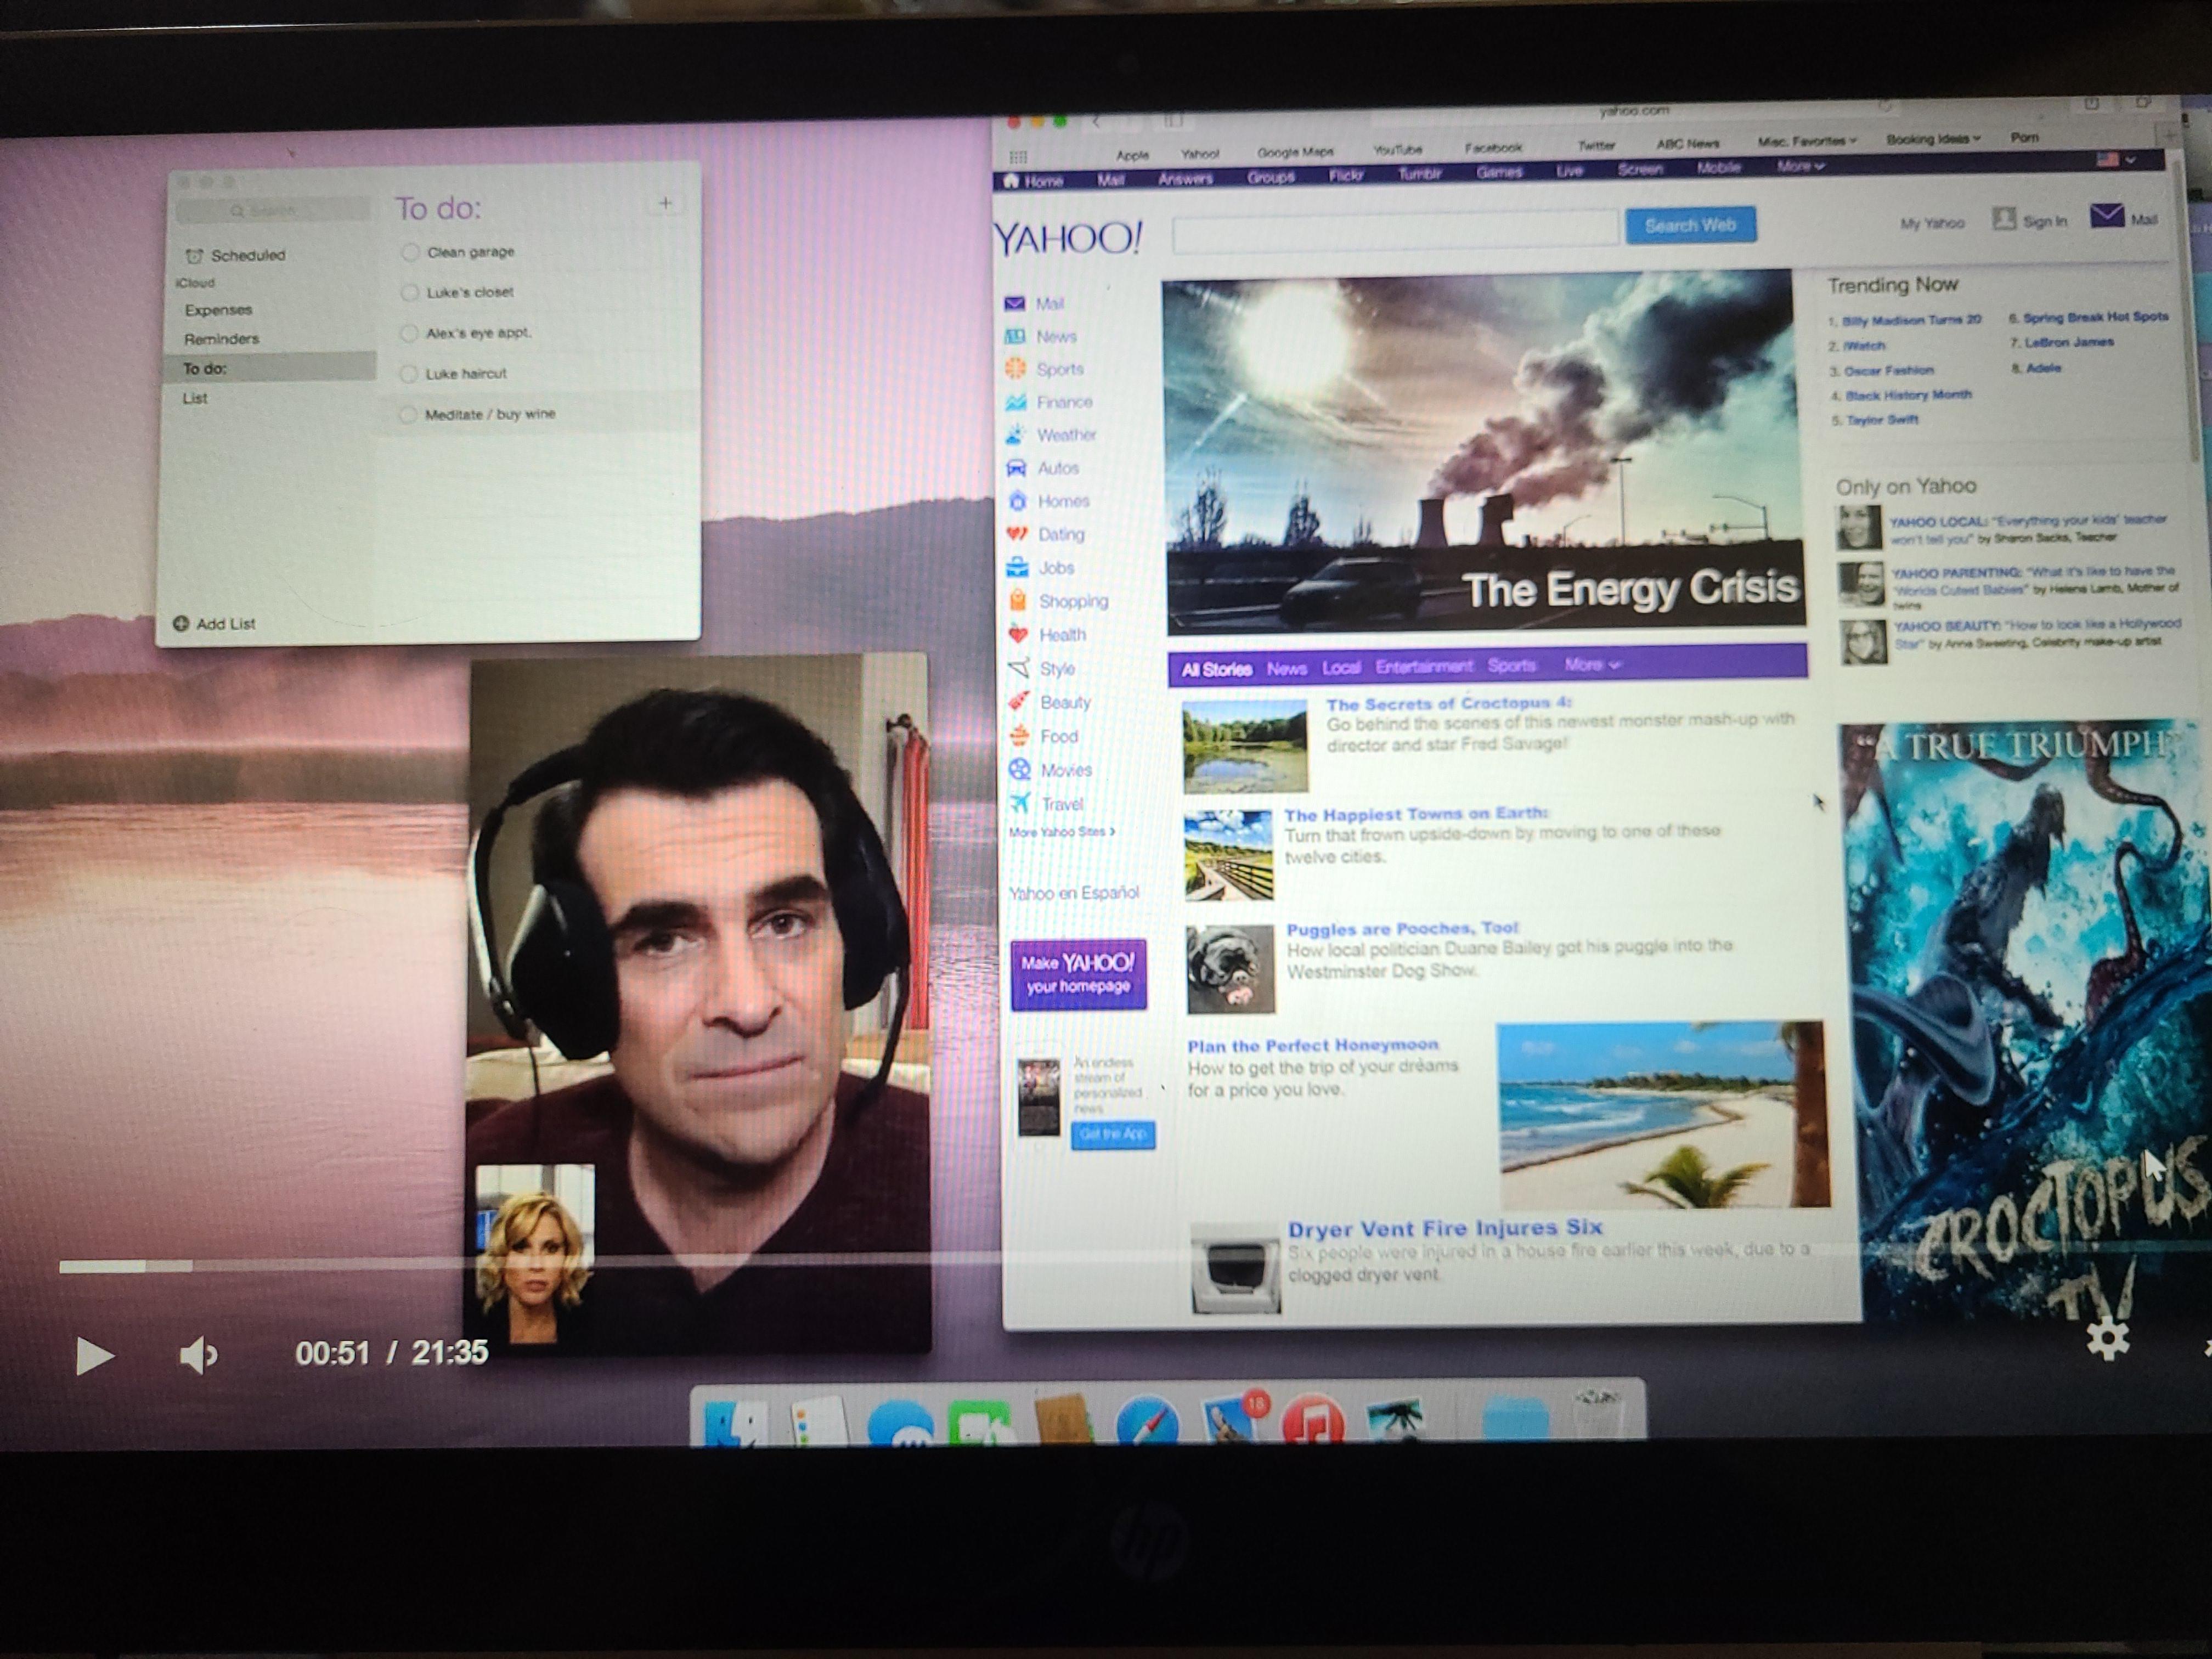Open Misc. Favorites bookmark folder
This screenshot has height=1659, width=2212.
[x=1806, y=141]
